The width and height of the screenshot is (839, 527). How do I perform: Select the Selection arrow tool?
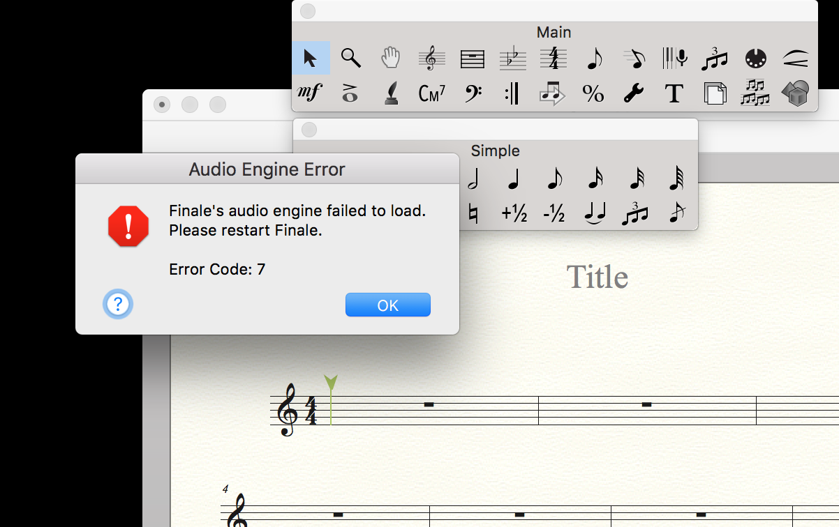click(311, 59)
